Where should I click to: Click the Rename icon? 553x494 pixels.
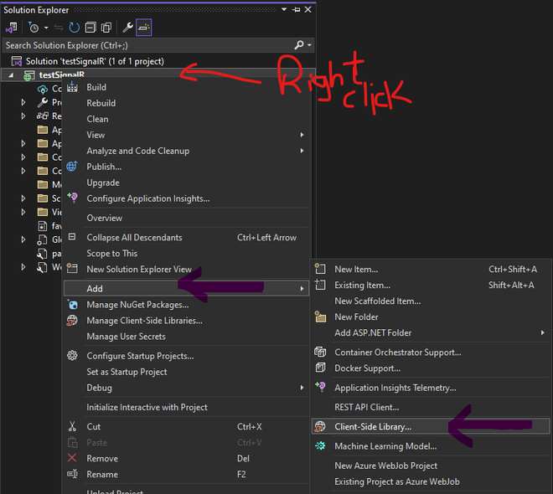pyautogui.click(x=72, y=474)
